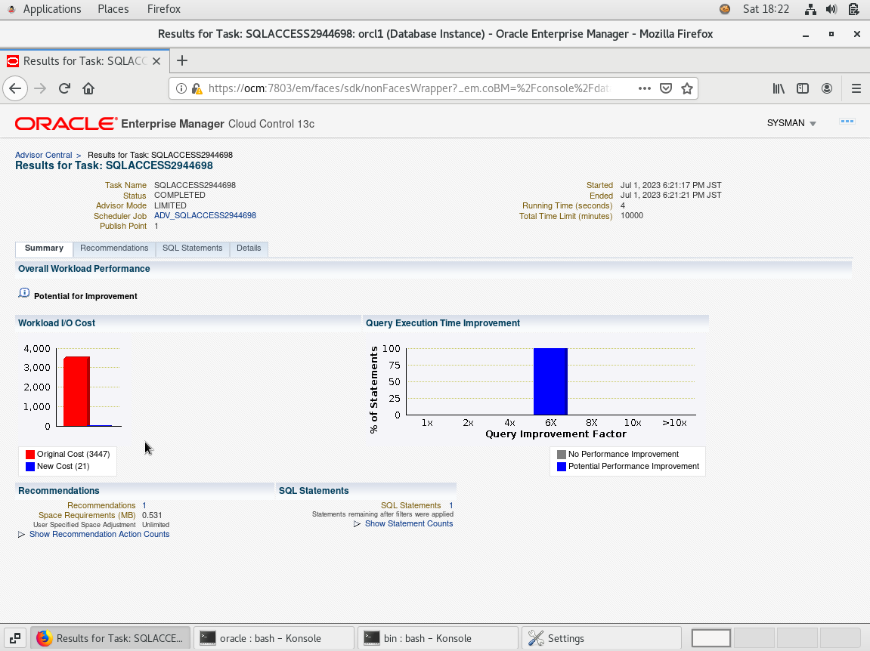Close the Results for Task tab
This screenshot has width=870, height=651.
[x=156, y=61]
